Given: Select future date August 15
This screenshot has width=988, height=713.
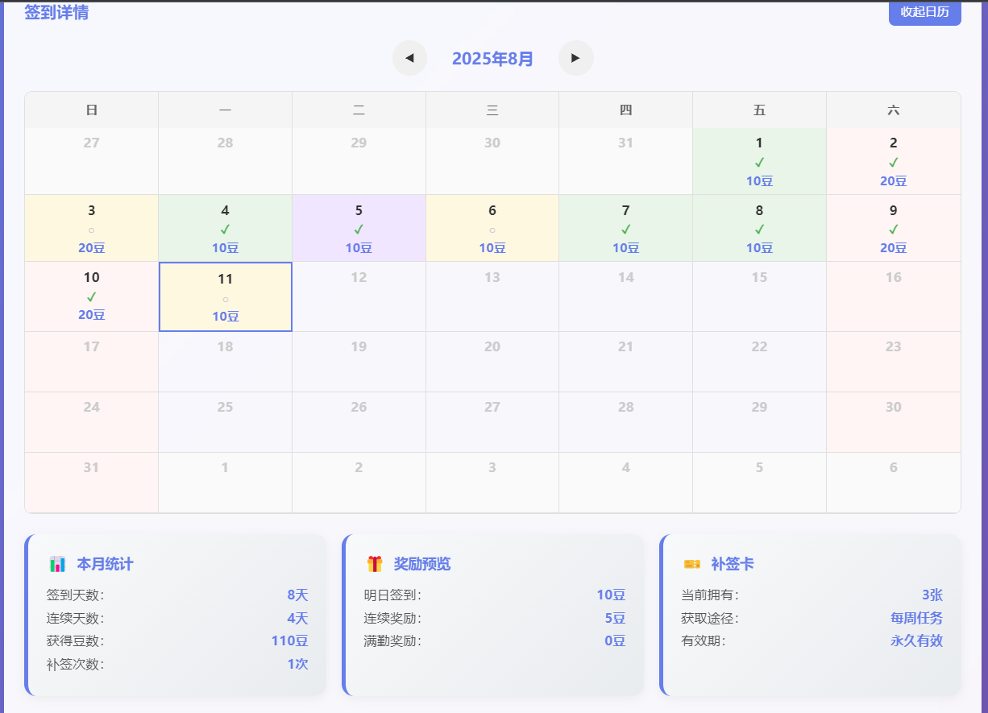Looking at the screenshot, I should (x=759, y=296).
